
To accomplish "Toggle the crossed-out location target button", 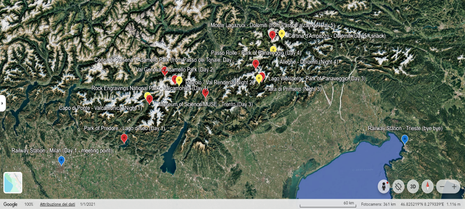I will [x=398, y=187].
